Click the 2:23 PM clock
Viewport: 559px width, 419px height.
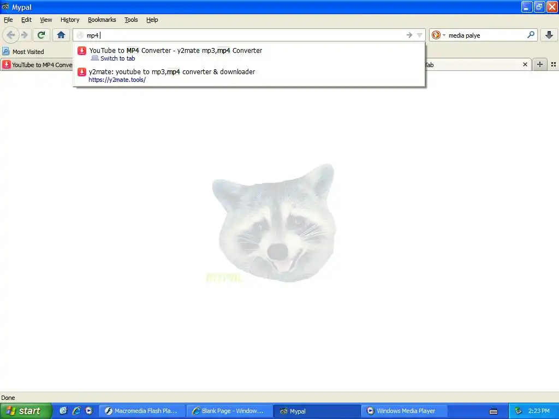pyautogui.click(x=539, y=411)
